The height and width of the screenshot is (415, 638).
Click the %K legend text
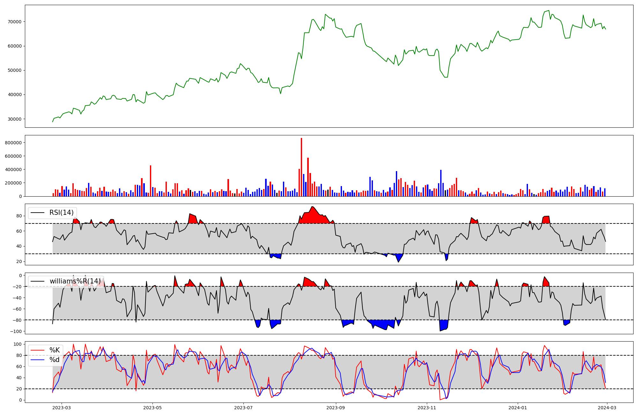tap(55, 350)
